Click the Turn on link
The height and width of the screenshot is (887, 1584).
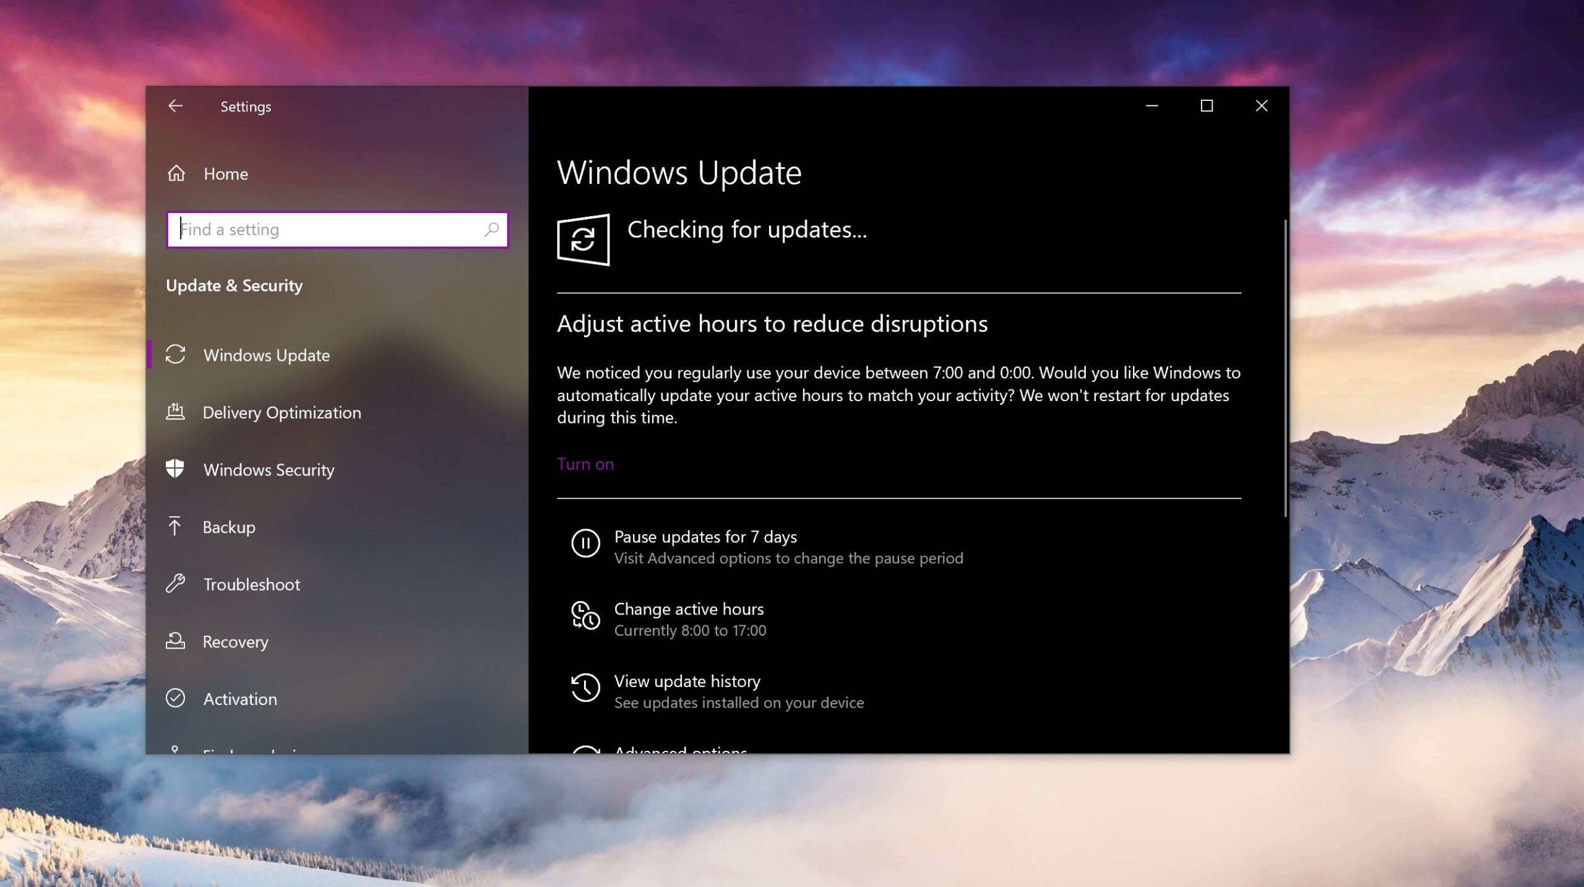pyautogui.click(x=585, y=464)
